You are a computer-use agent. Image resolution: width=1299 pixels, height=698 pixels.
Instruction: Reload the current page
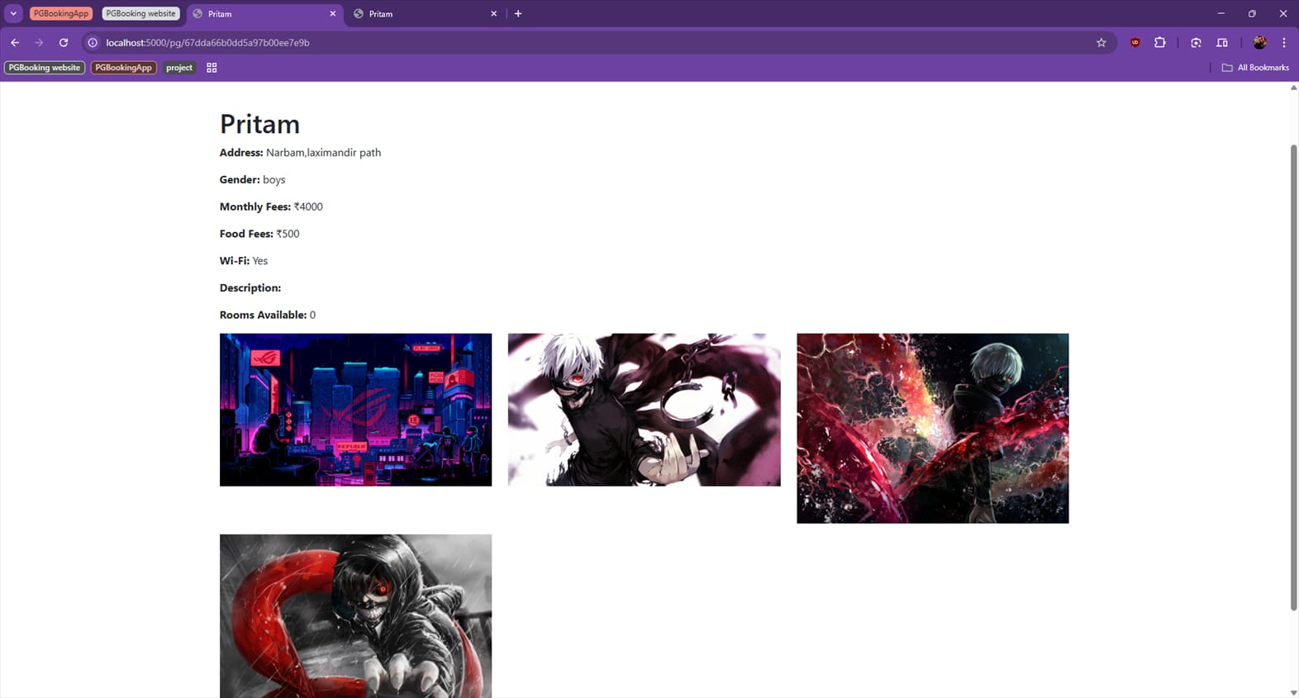point(64,42)
